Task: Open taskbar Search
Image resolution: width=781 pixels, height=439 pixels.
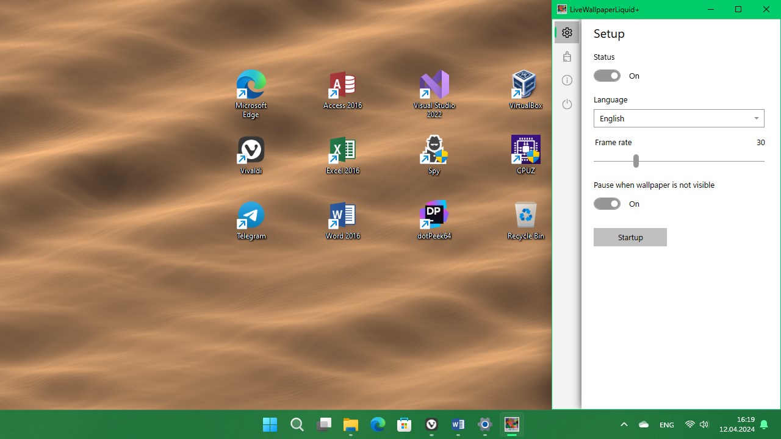Action: (x=297, y=424)
